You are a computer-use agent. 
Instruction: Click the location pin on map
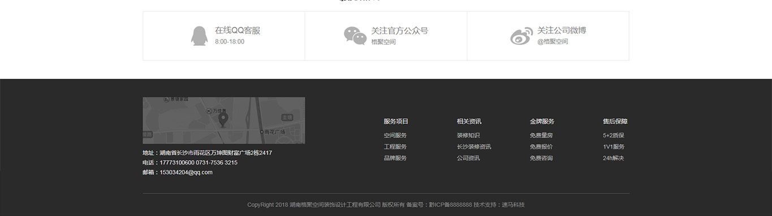(223, 120)
